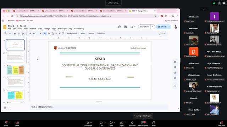Click the Theme button
The height and width of the screenshot is (127, 227).
91,34
